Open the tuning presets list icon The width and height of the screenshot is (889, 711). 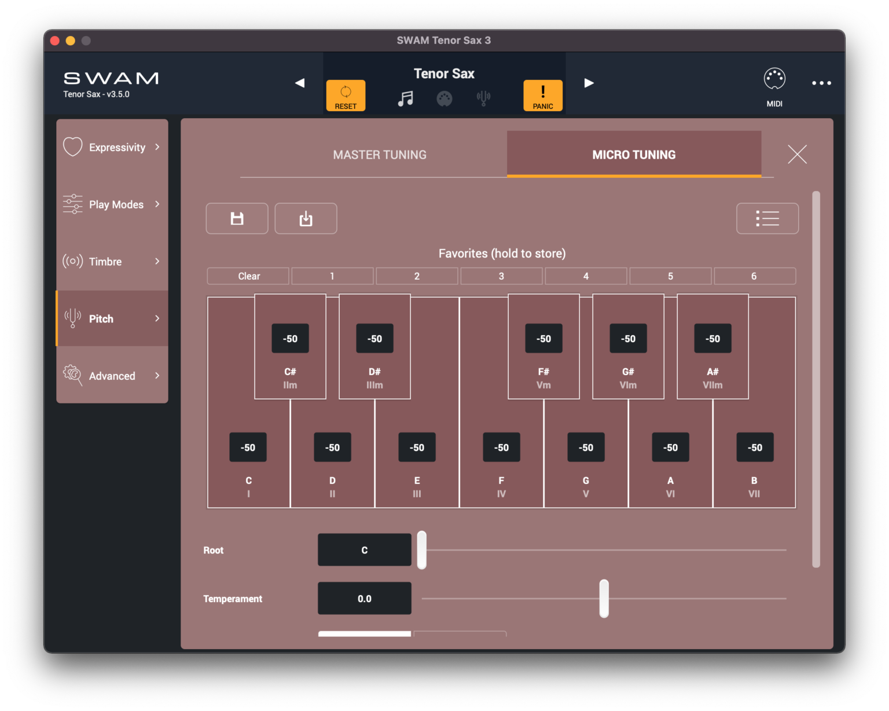[767, 218]
